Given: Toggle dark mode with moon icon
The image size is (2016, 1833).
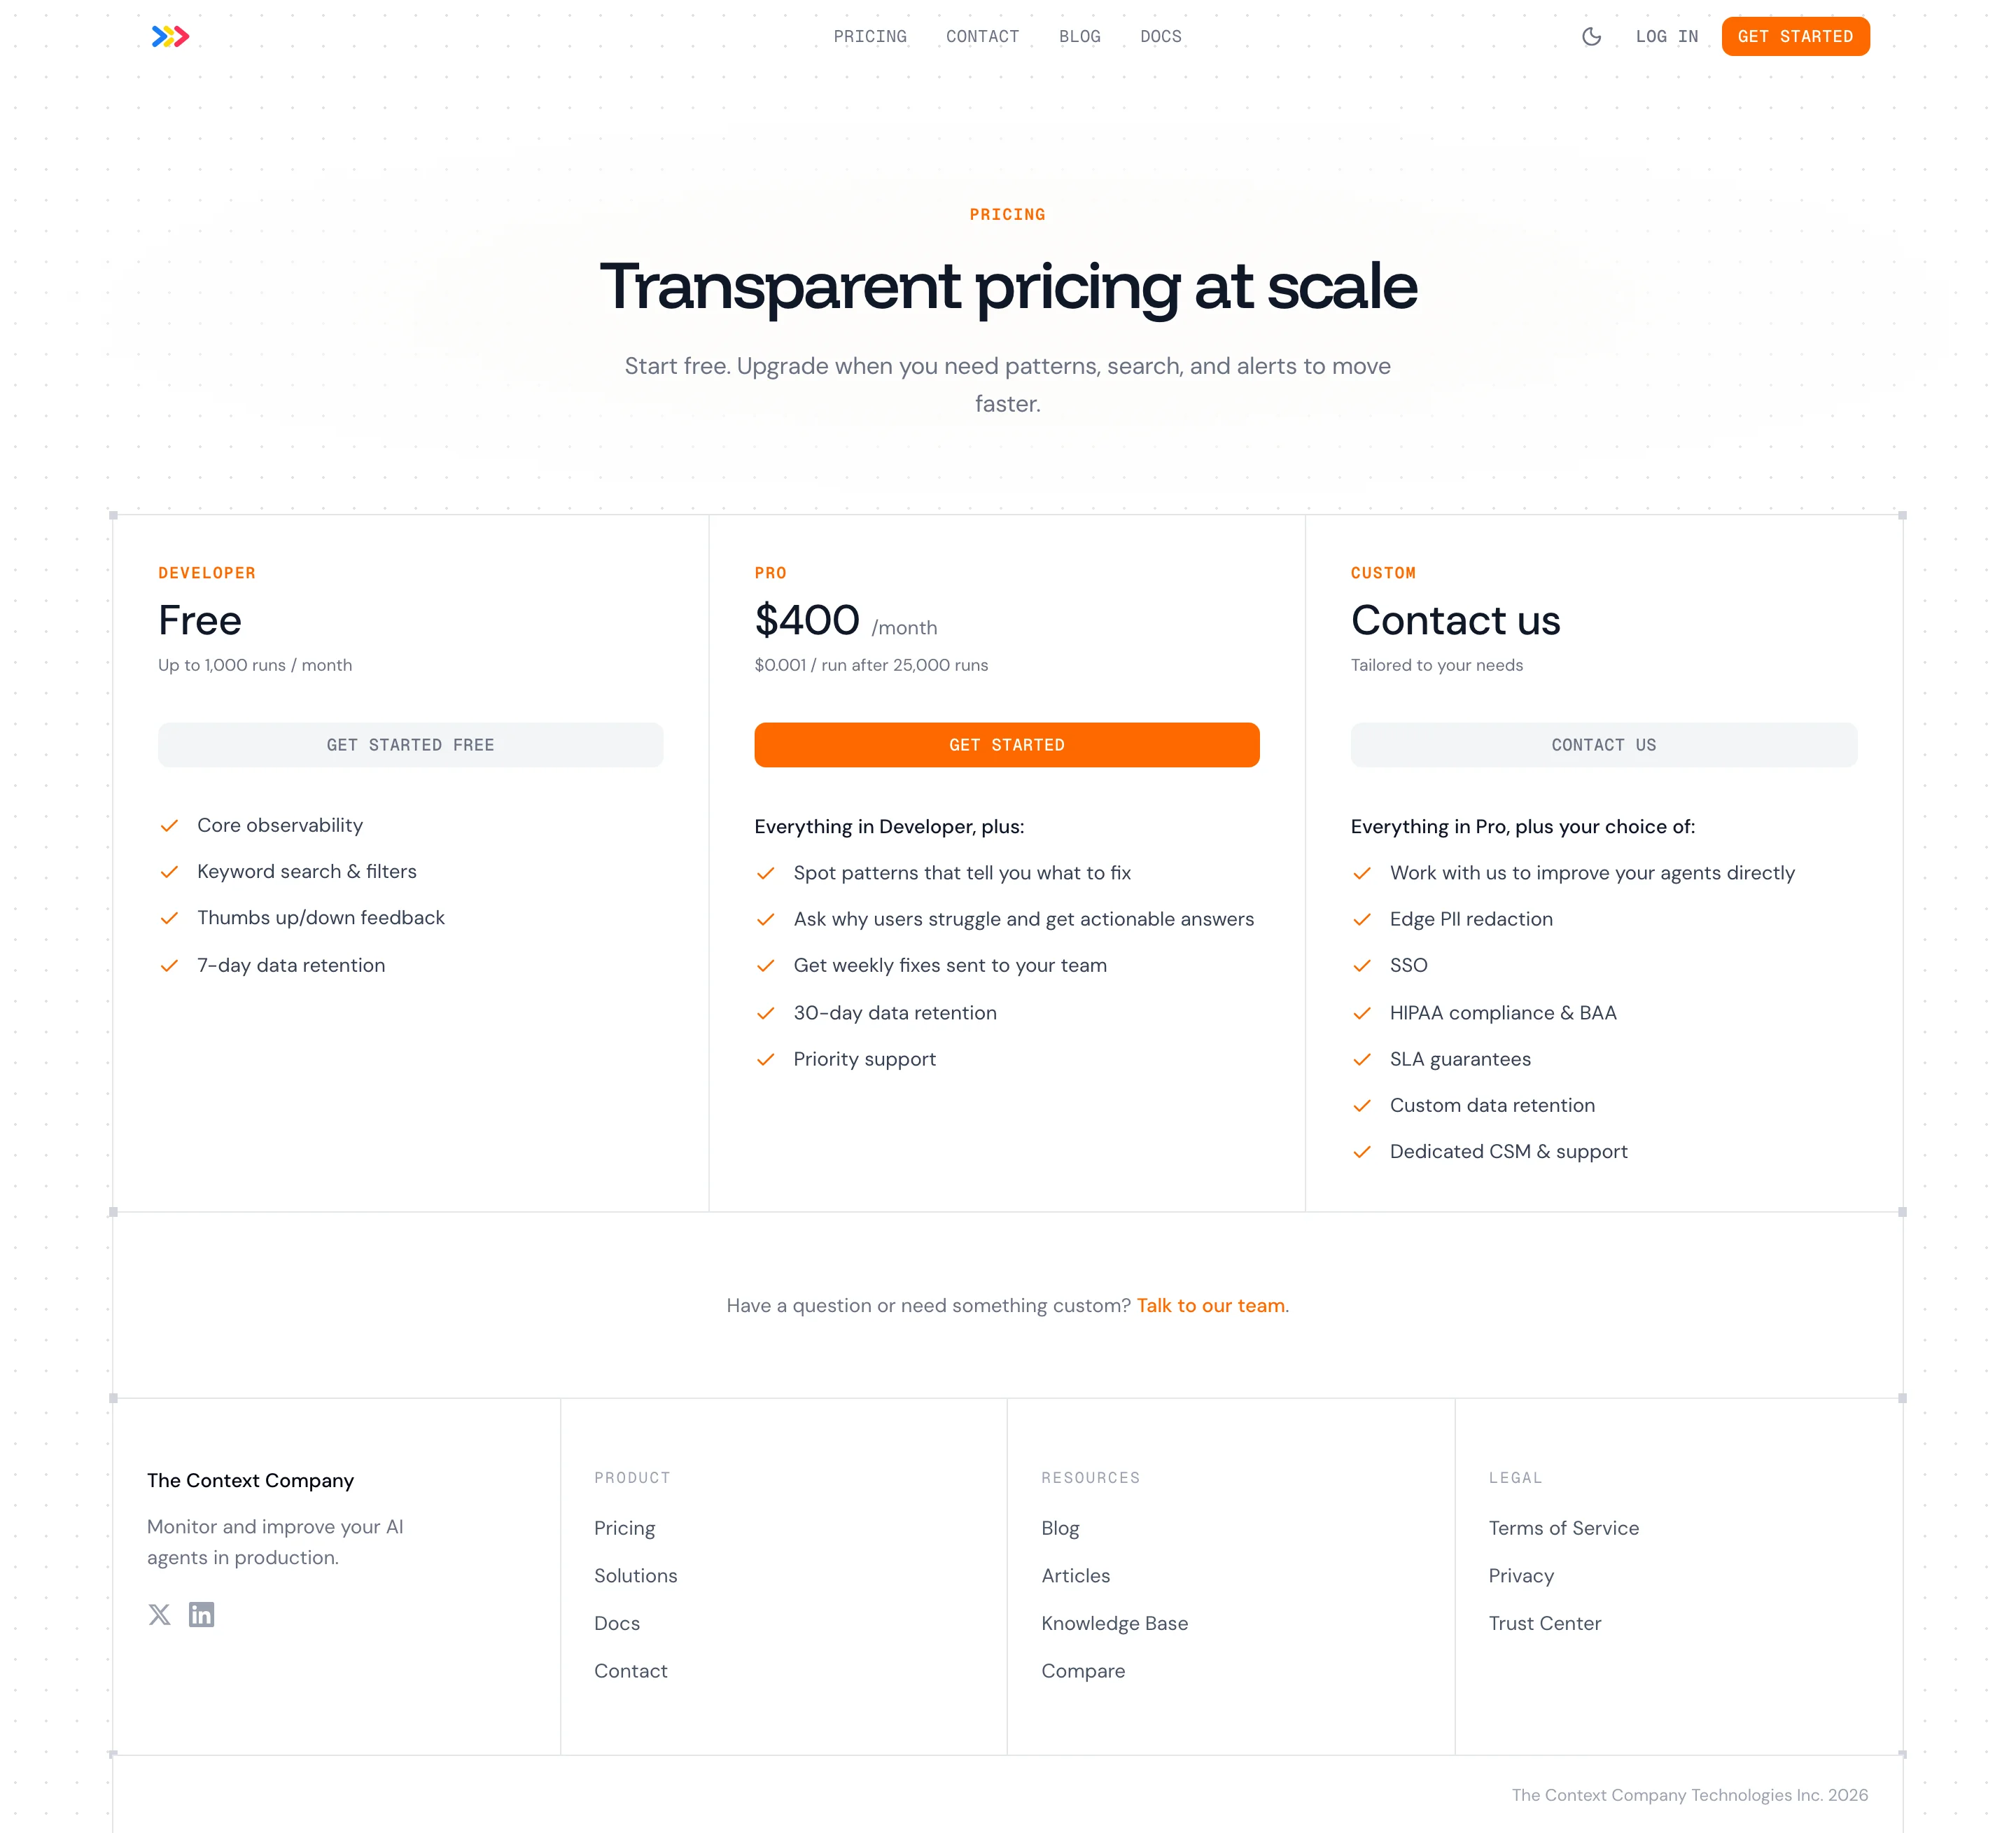Looking at the screenshot, I should 1591,37.
